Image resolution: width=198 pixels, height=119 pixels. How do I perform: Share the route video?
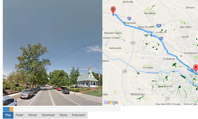(63, 115)
